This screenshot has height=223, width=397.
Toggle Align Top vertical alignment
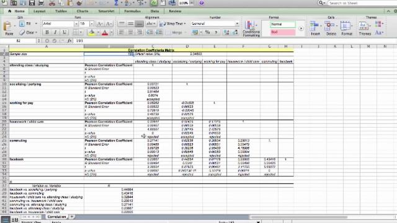tap(122, 24)
